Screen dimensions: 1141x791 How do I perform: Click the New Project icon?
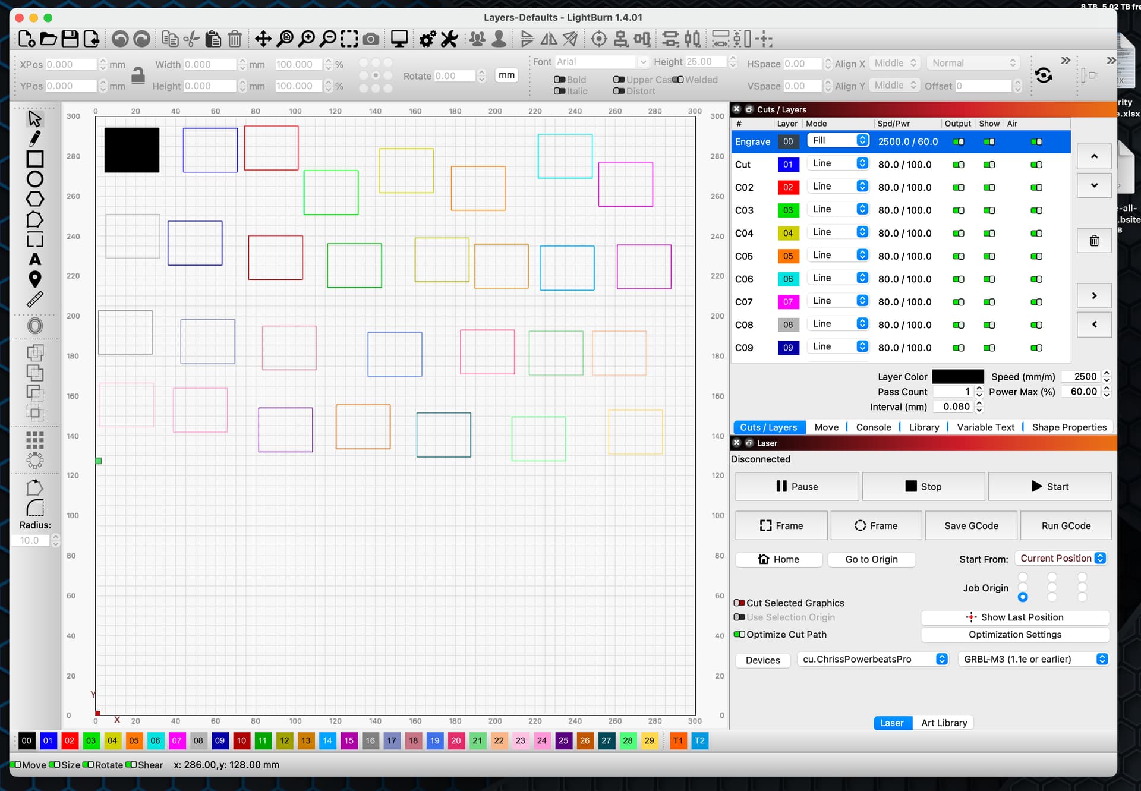(26, 39)
